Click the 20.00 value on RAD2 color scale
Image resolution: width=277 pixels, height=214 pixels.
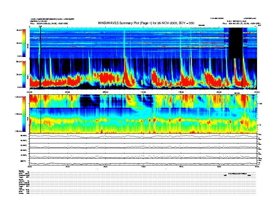click(19, 43)
